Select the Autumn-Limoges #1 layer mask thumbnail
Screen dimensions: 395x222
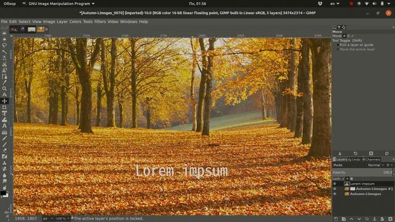tap(352, 189)
